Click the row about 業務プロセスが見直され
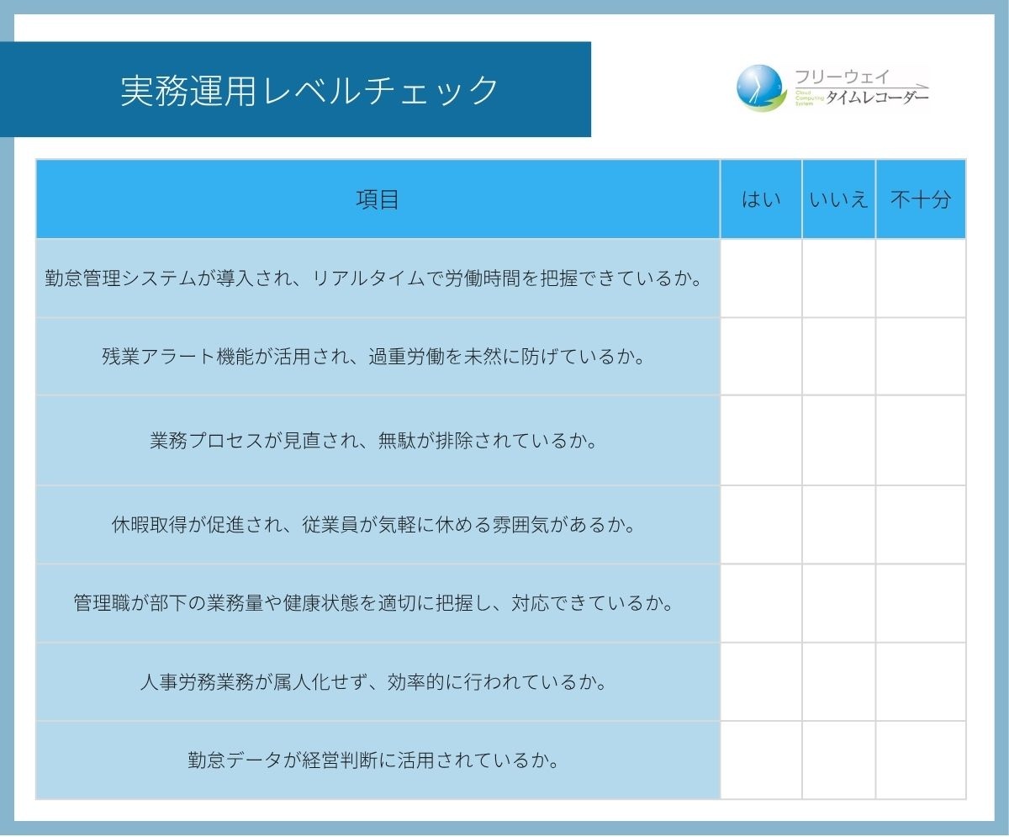1009x837 pixels. [x=378, y=441]
